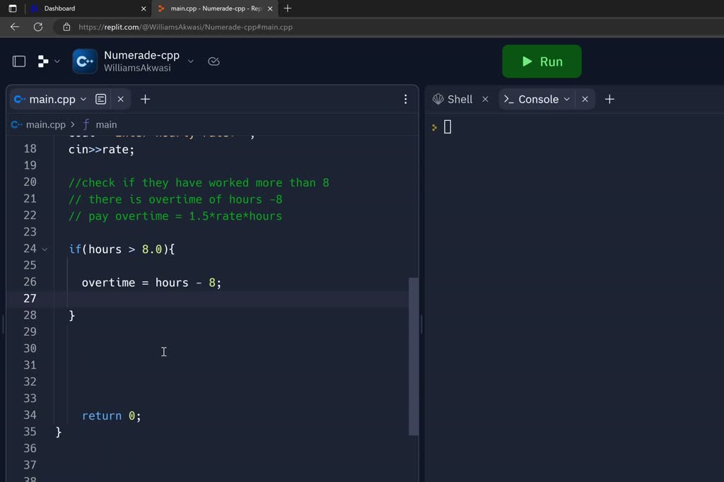Screen dimensions: 724x482
Task: Expand the Numerade-cpp project name dropdown
Action: (x=190, y=61)
